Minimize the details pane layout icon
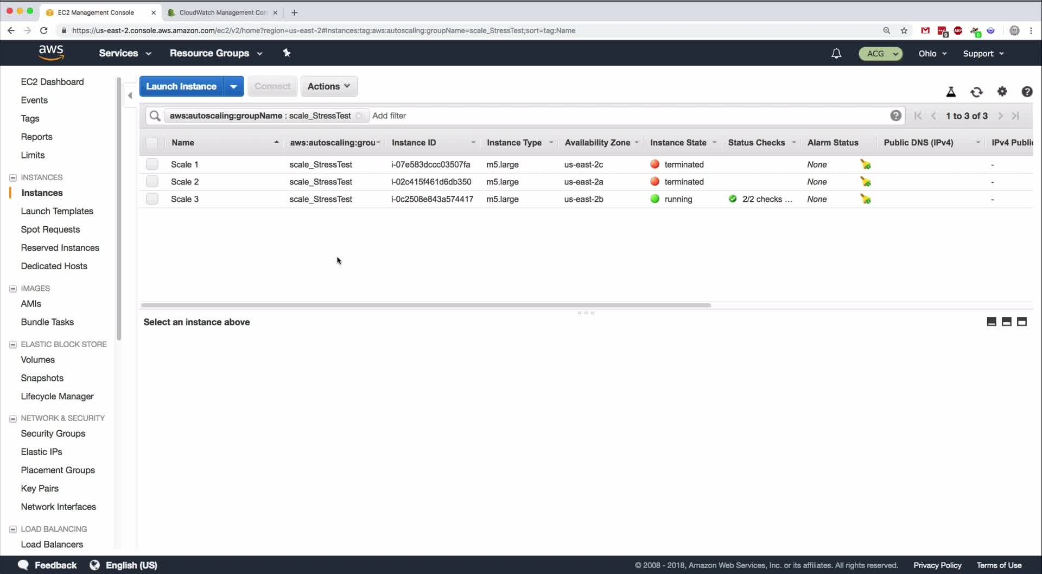The height and width of the screenshot is (574, 1042). [x=991, y=322]
